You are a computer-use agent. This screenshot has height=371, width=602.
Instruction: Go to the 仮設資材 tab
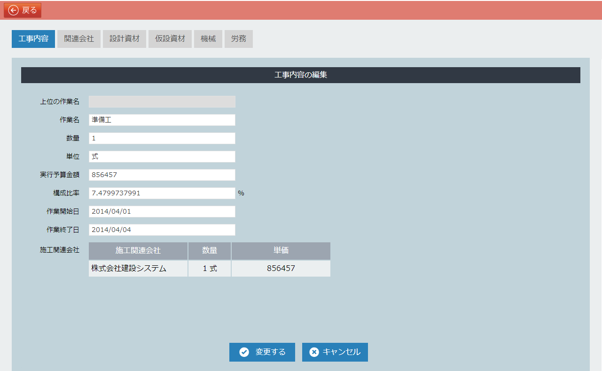click(x=170, y=39)
